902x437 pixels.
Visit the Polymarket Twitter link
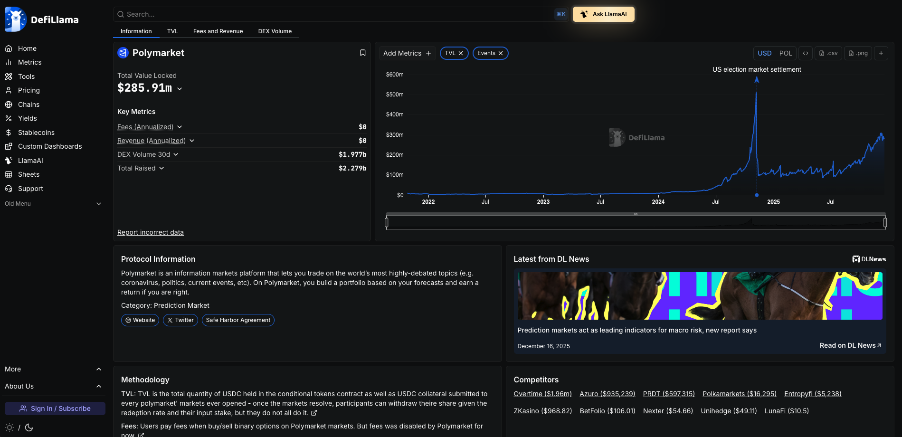coord(180,320)
